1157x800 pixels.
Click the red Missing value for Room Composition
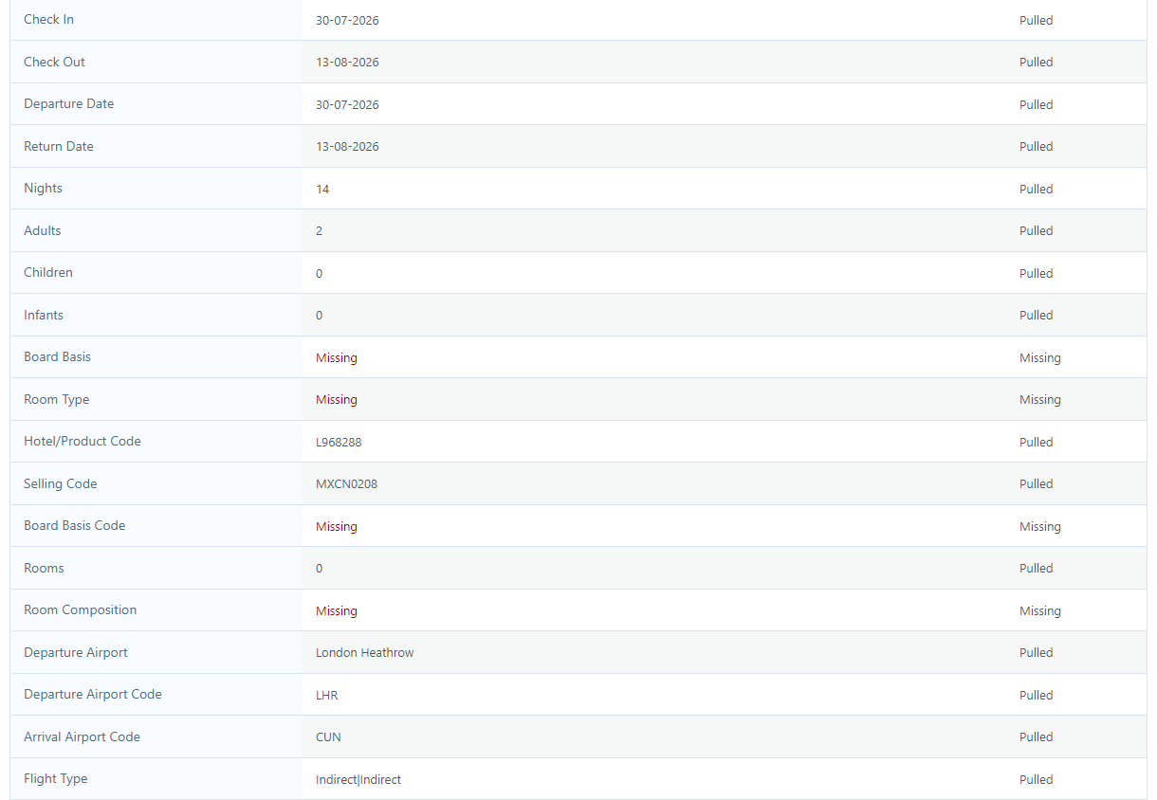click(x=337, y=611)
